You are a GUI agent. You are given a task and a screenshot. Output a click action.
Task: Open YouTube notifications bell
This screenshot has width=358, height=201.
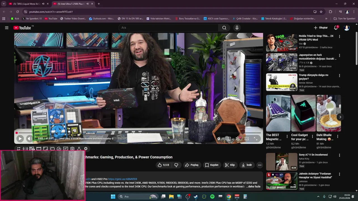pos(336,28)
